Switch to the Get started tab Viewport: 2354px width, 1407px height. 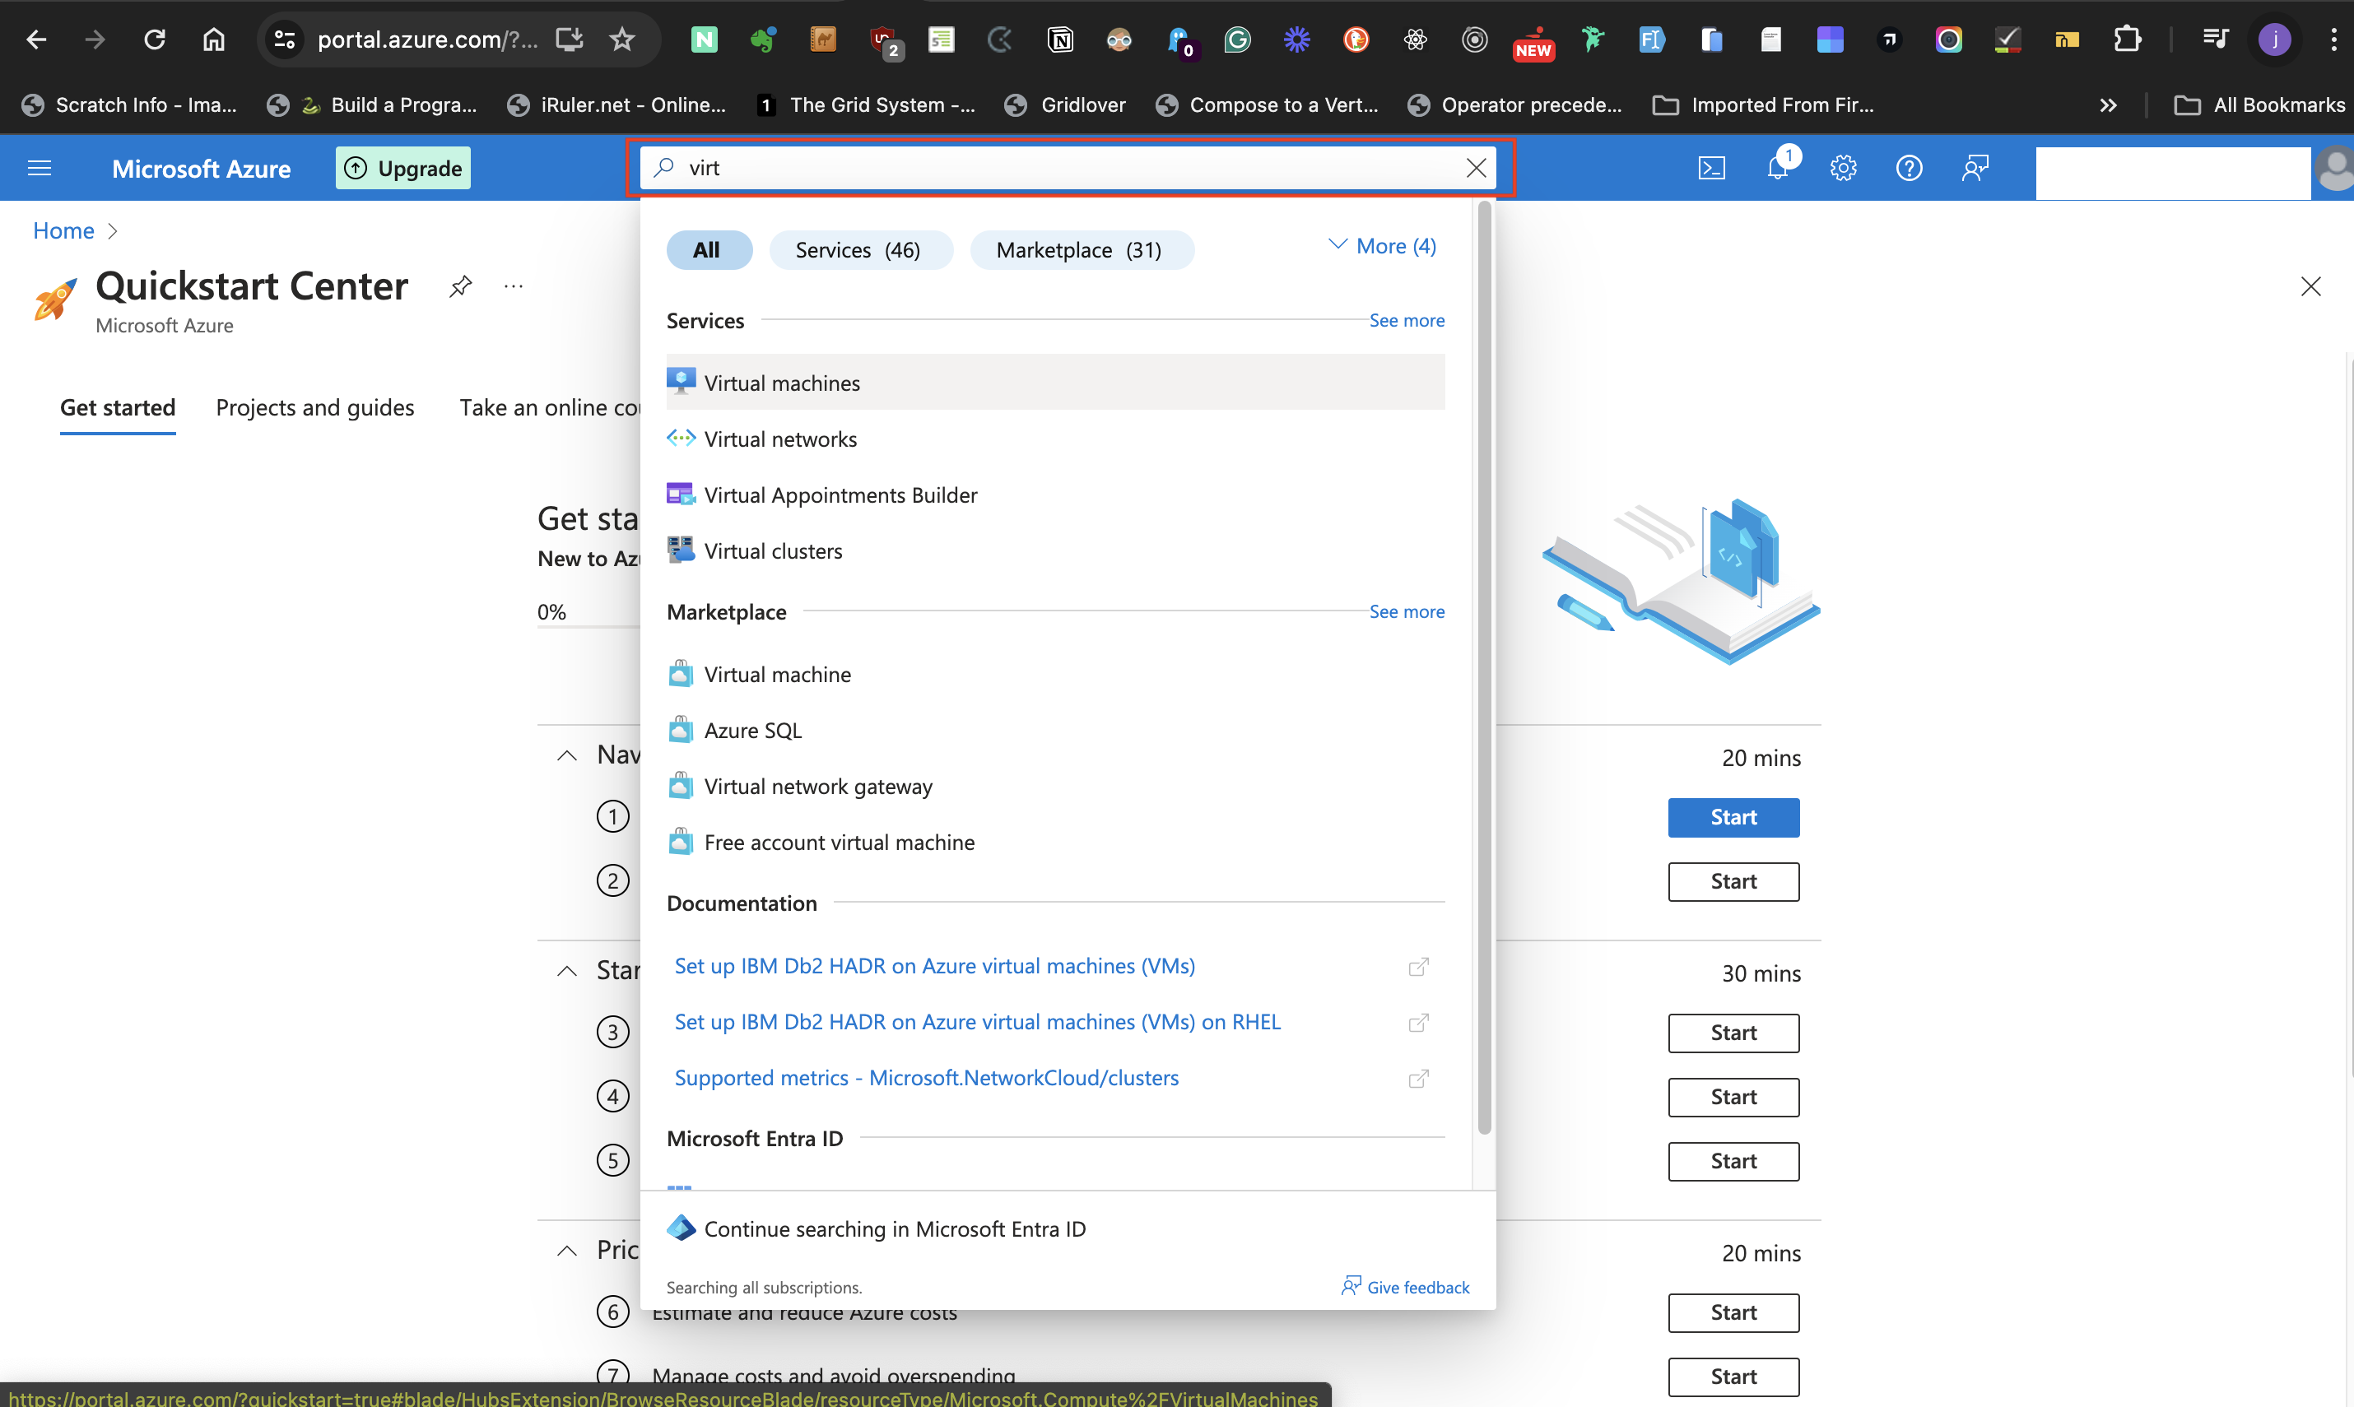(x=118, y=407)
